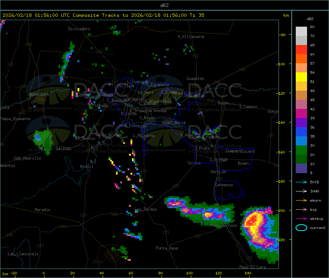Click the 'G_ALVEAR' map label
329x278 pixels.
pos(219,160)
